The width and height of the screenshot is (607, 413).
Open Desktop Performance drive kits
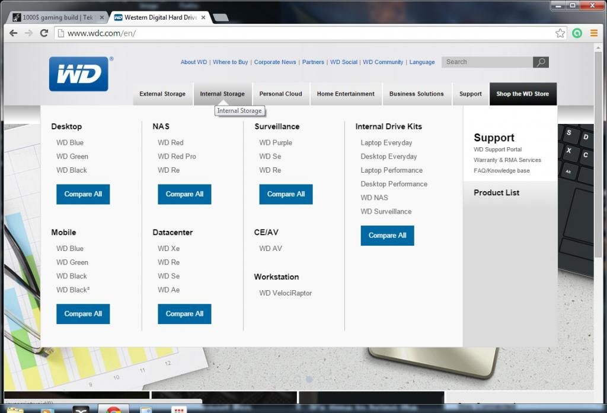click(394, 184)
